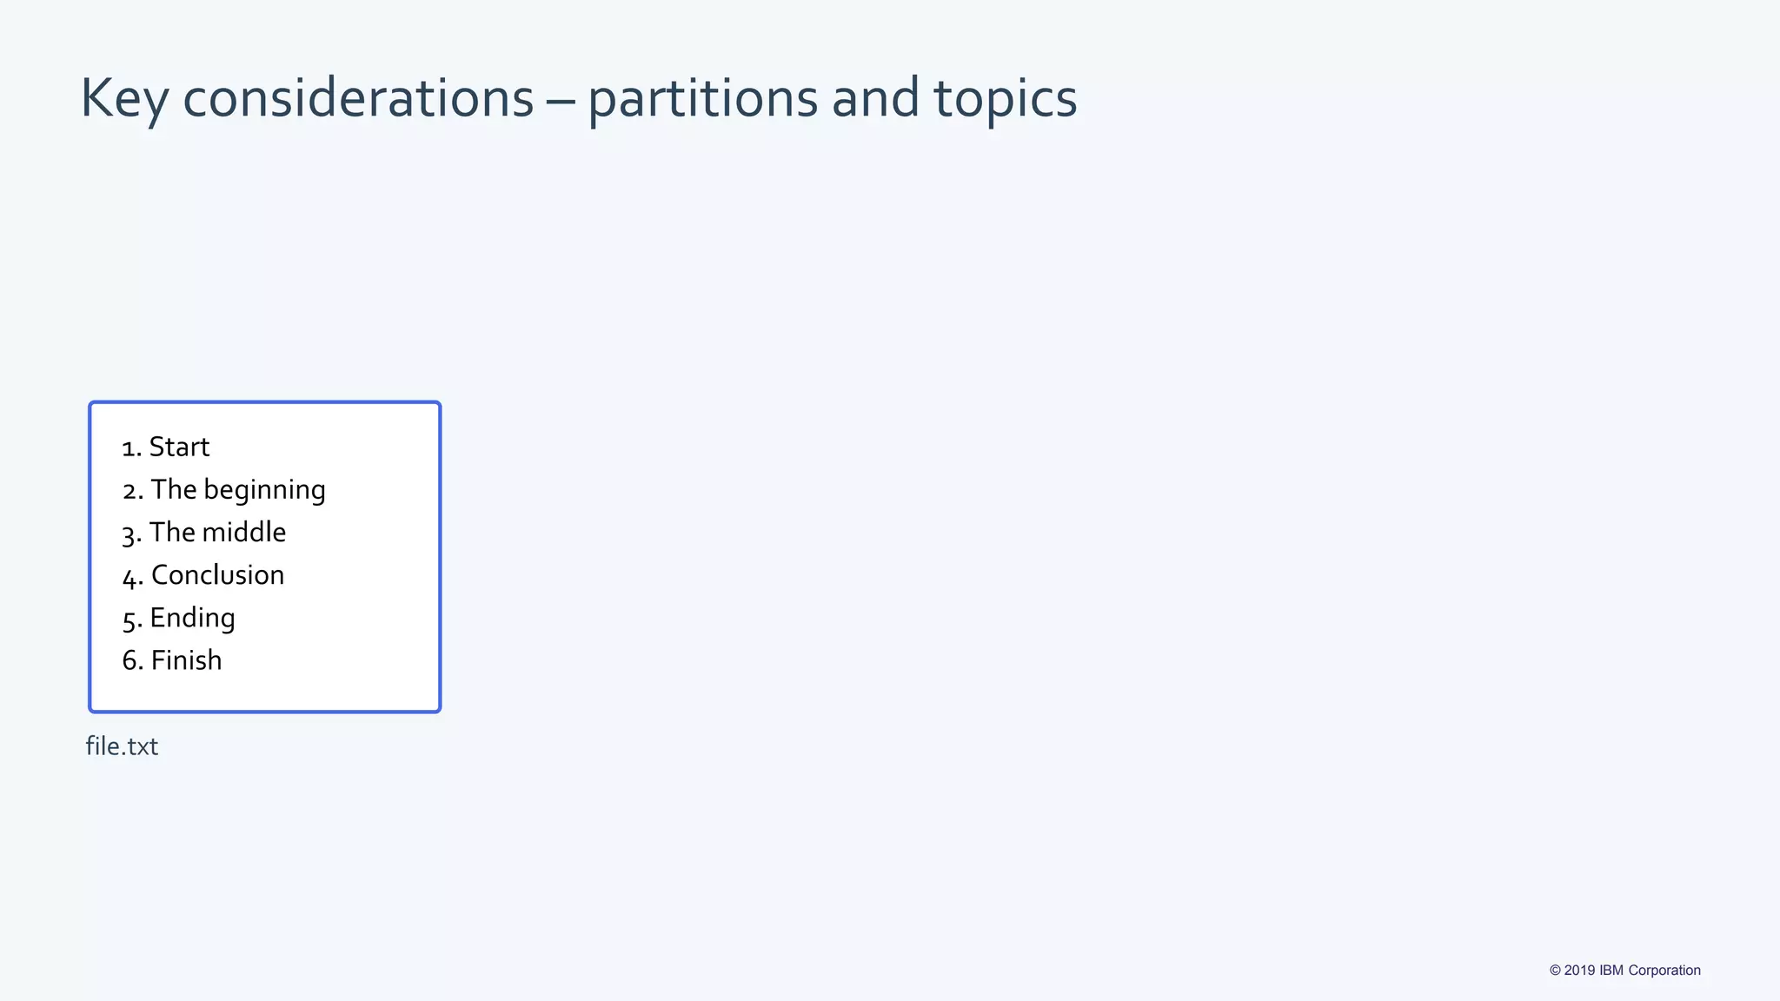Click the © copyright symbol in the footer
The image size is (1780, 1001).
(1555, 971)
